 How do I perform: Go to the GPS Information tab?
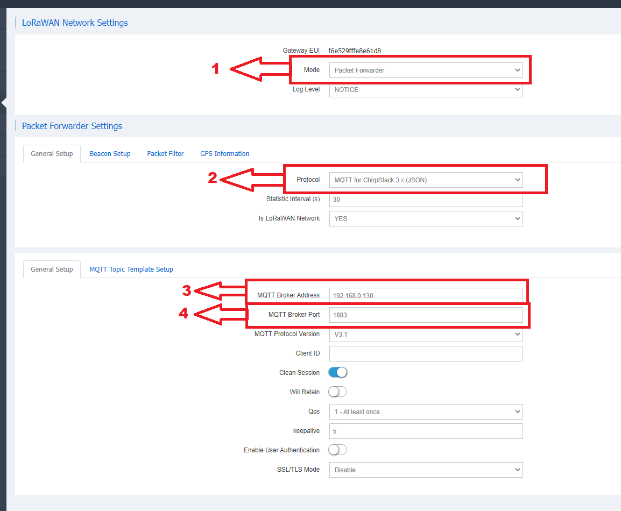[224, 154]
